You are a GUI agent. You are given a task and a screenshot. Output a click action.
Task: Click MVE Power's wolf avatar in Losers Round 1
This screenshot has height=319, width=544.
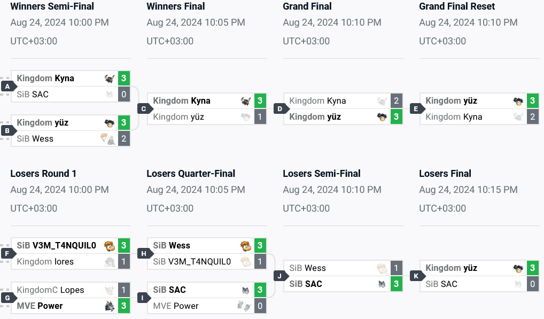coord(109,306)
